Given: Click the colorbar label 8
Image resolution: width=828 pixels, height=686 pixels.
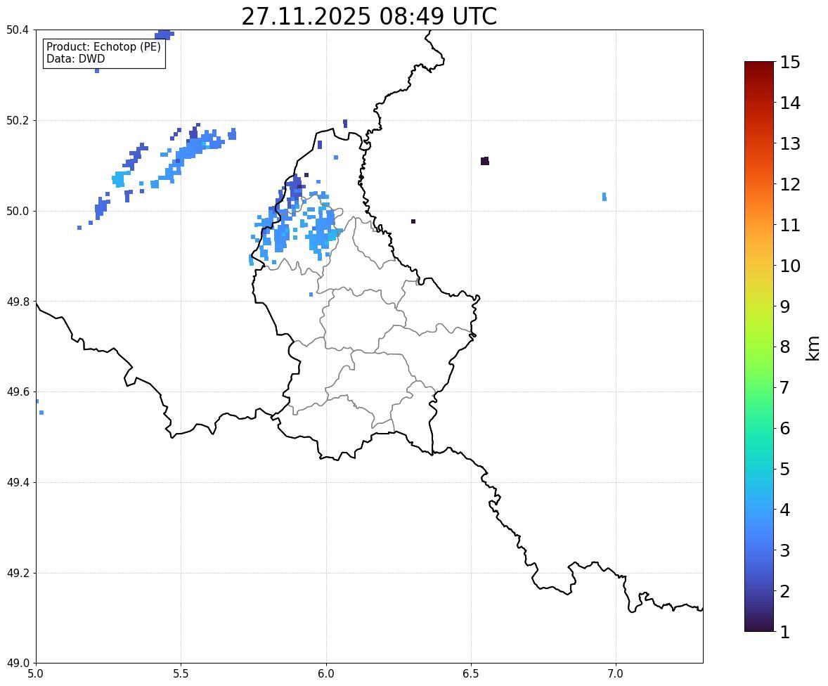Looking at the screenshot, I should click(785, 347).
